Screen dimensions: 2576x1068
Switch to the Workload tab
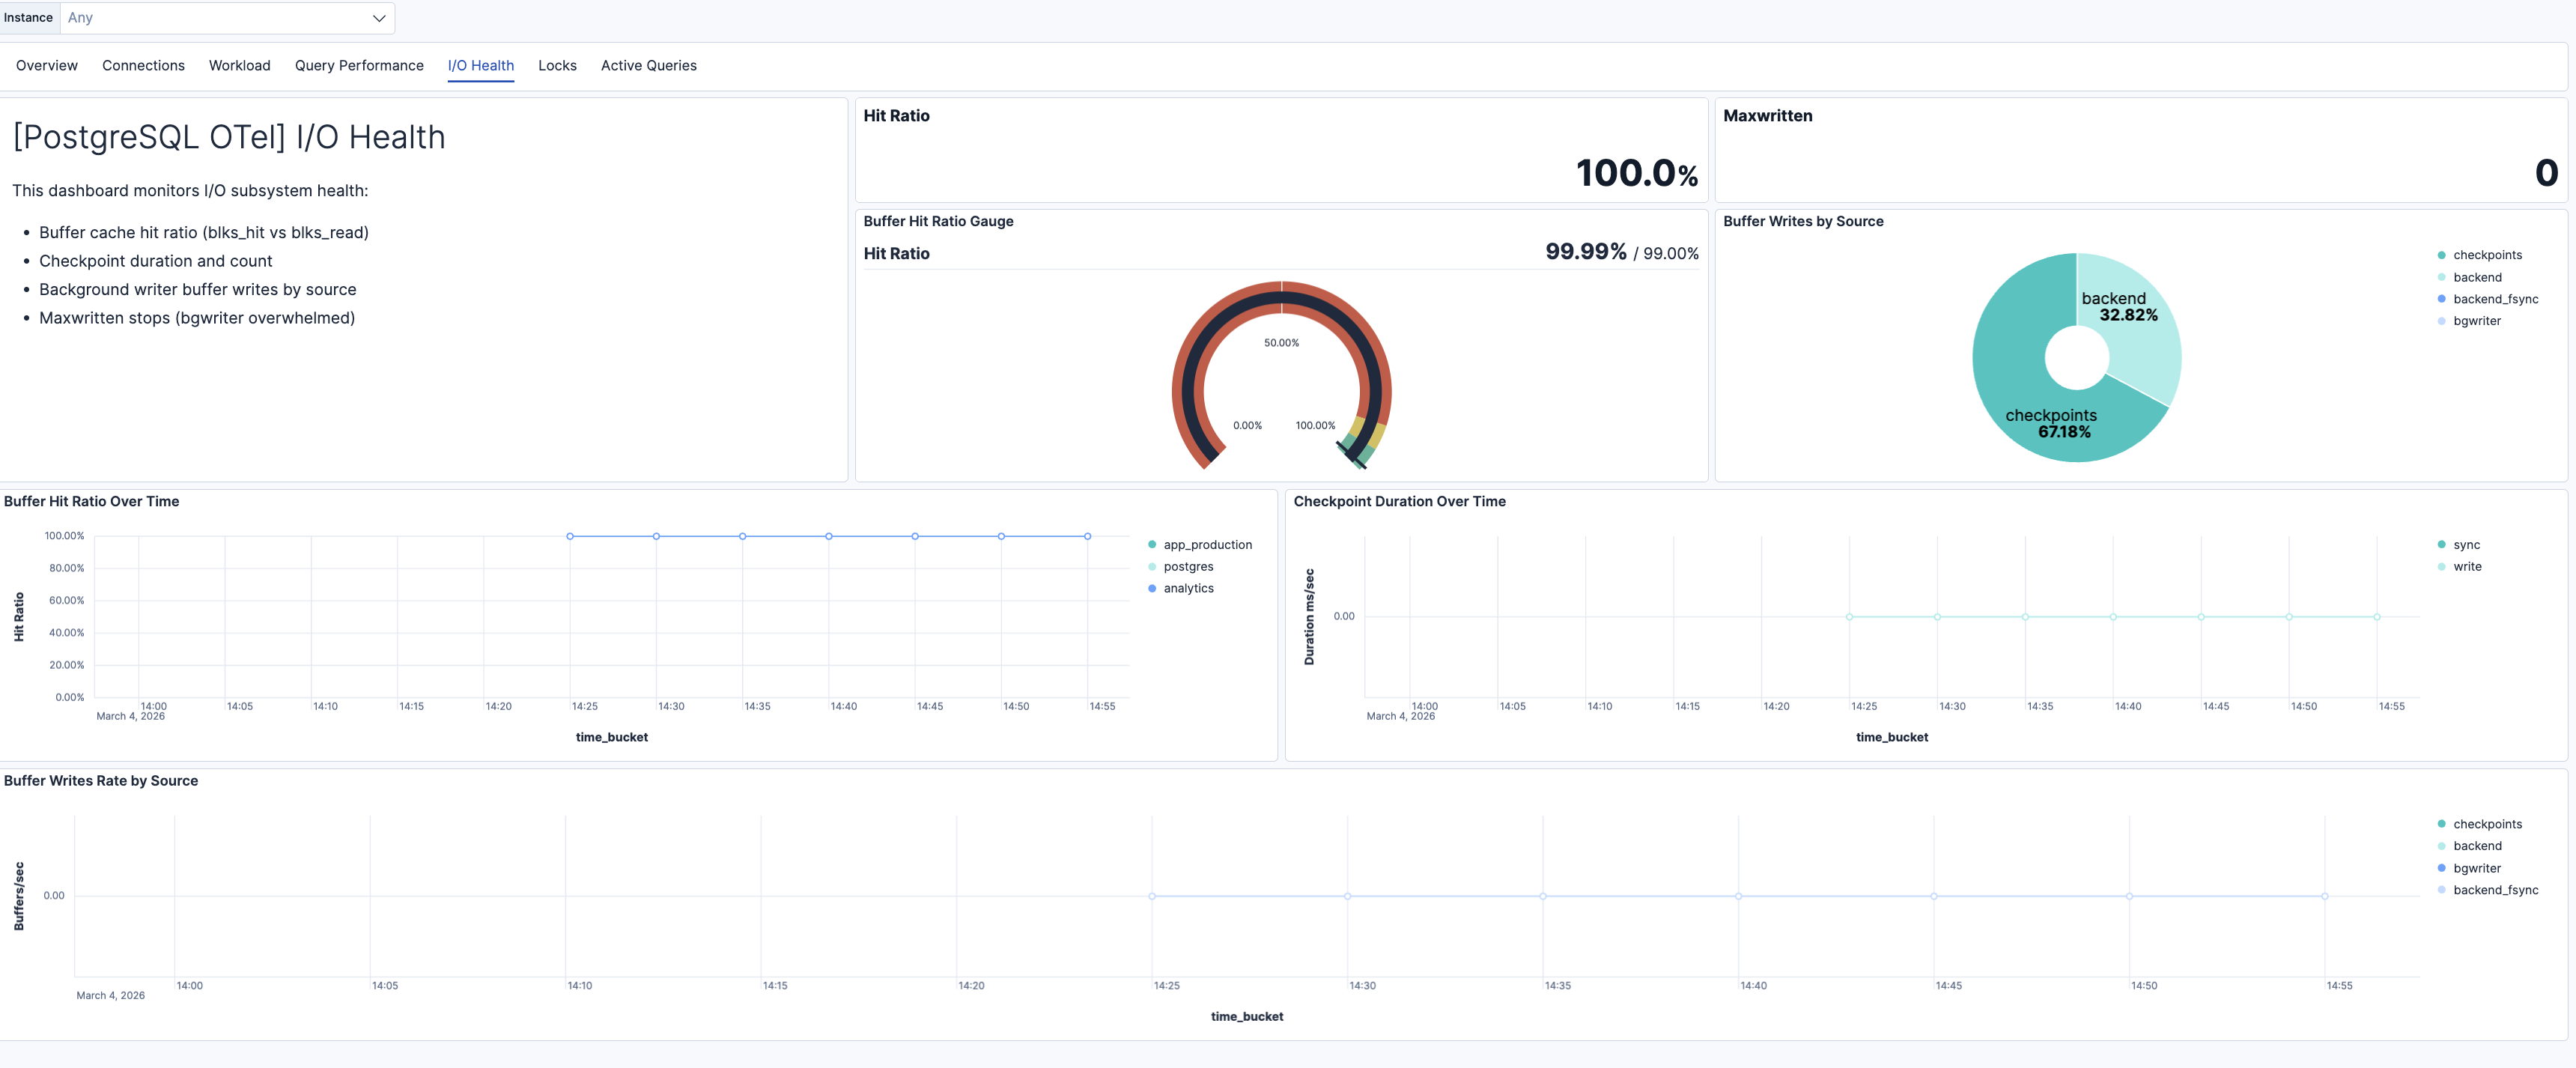(x=239, y=65)
